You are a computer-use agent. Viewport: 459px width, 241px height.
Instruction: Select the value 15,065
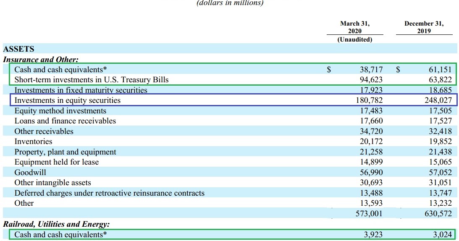pos(440,162)
